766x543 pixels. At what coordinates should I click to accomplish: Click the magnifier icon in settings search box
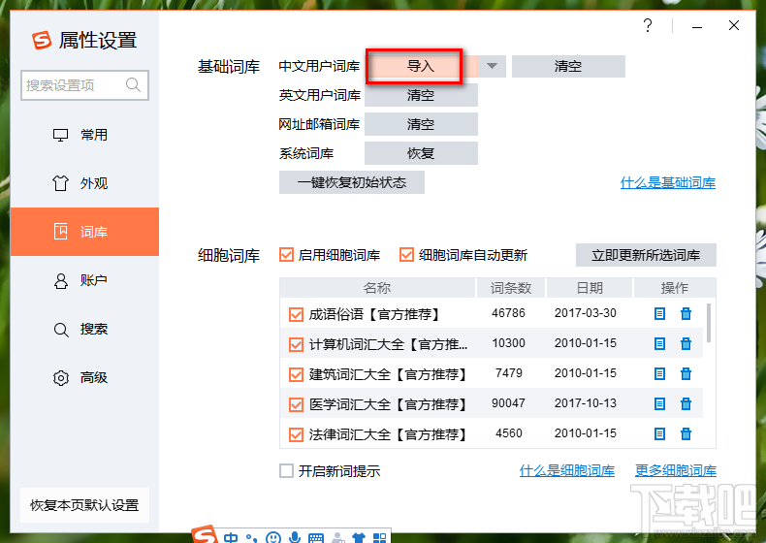133,85
